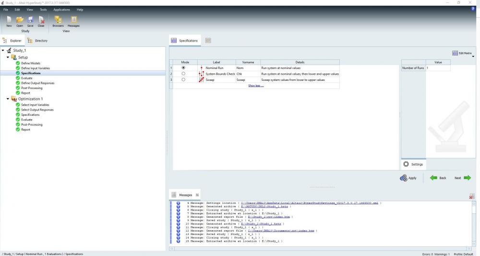This screenshot has width=480, height=256.
Task: Click the Help question mark icon
Action: (473, 9)
